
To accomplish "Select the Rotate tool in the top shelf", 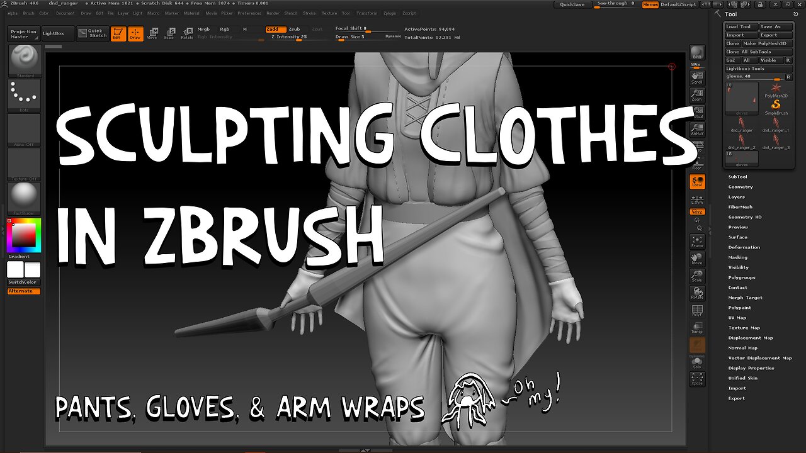I will 187,34.
